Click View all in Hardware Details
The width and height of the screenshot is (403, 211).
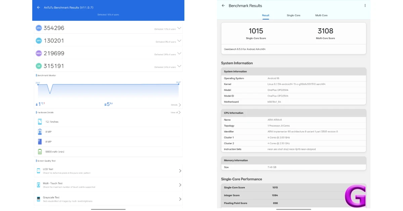175,113
